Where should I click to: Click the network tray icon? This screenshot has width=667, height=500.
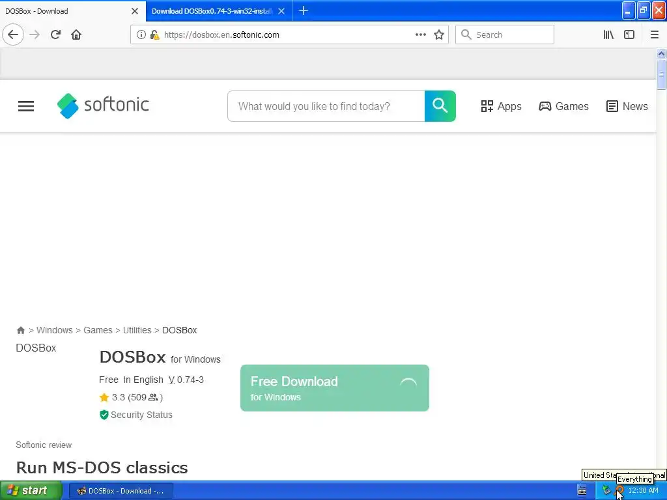[606, 490]
